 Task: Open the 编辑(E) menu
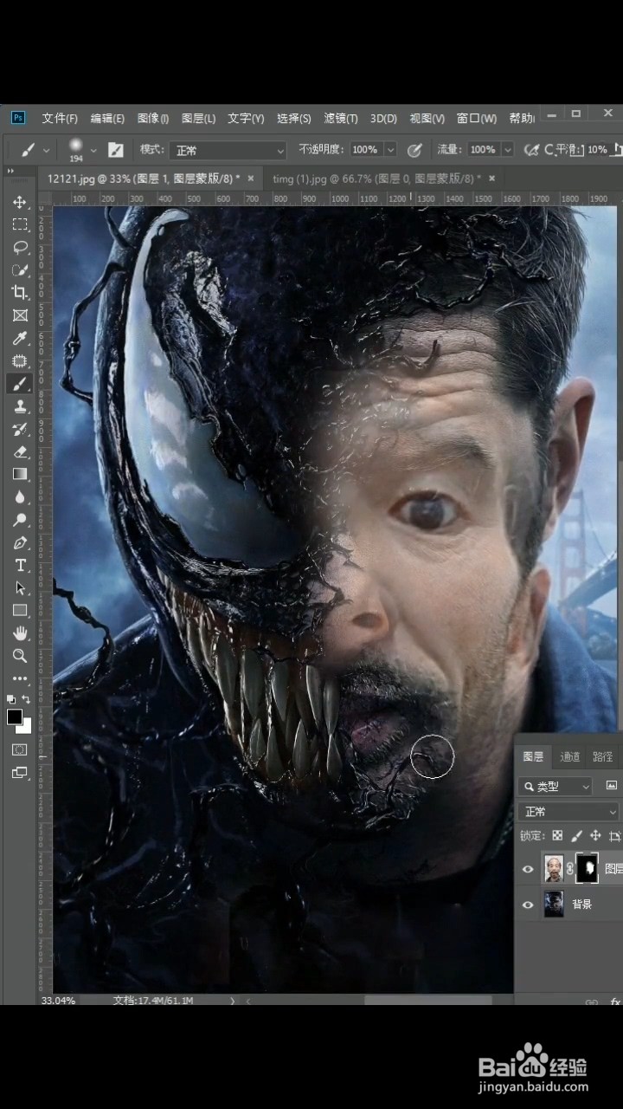pos(107,118)
